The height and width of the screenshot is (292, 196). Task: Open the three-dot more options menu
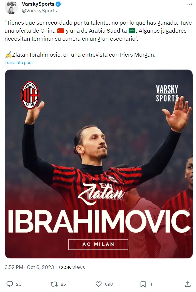pos(190,4)
